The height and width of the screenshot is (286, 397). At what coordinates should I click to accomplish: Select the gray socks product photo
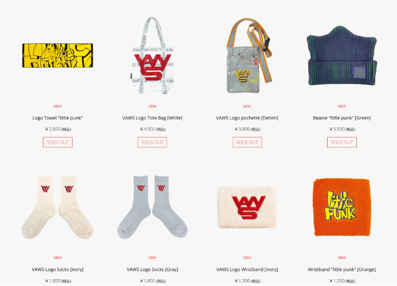(x=152, y=207)
